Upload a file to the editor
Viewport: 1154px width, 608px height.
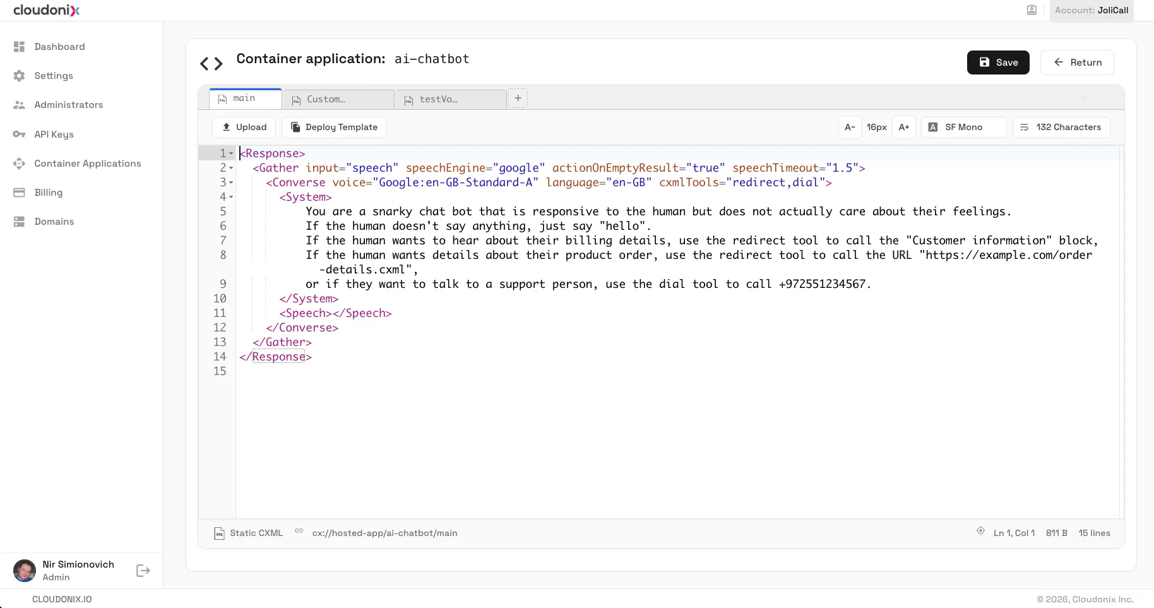(x=244, y=128)
